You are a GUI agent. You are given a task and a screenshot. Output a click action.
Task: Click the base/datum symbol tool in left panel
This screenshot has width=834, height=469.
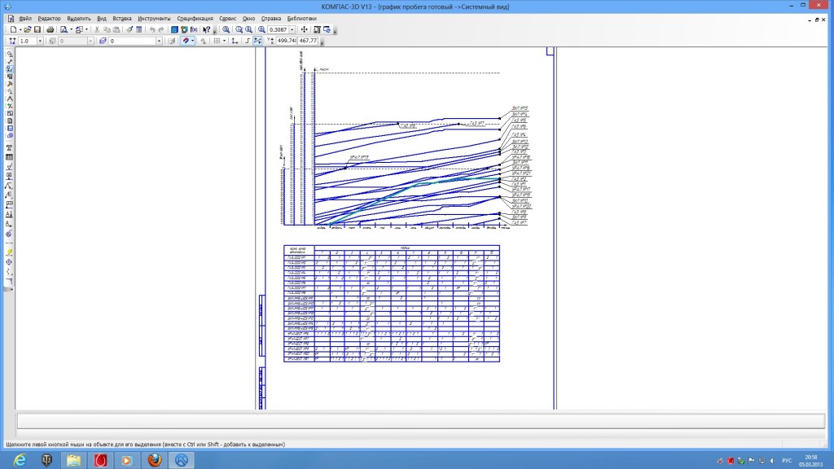[x=9, y=176]
